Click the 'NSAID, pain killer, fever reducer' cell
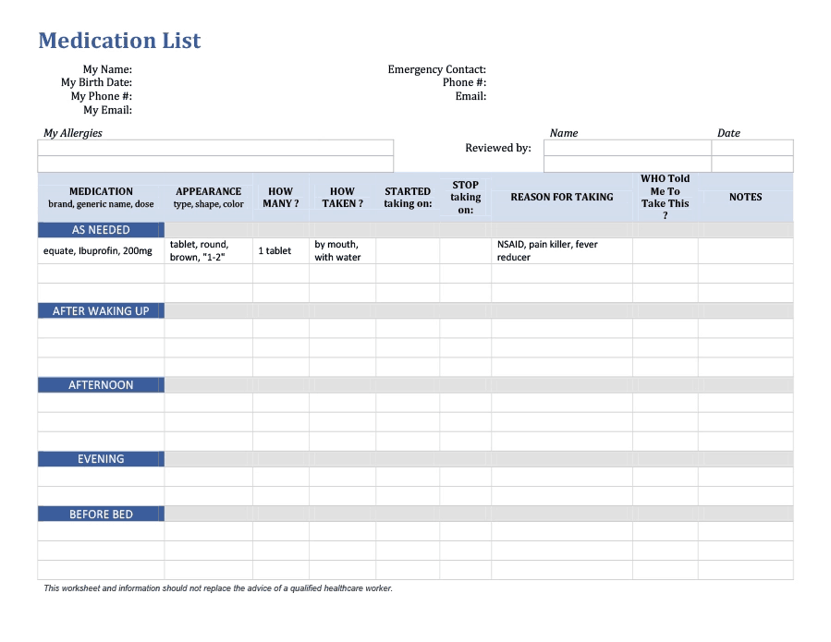The height and width of the screenshot is (642, 831). [x=562, y=250]
